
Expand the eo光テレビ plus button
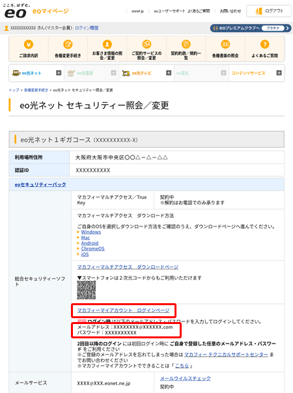169,73
